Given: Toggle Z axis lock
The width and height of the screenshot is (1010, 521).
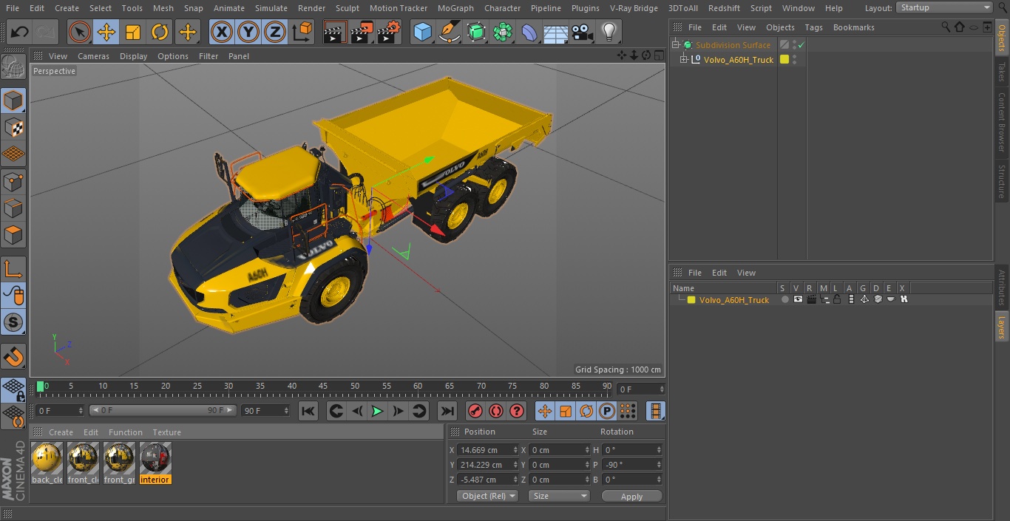Looking at the screenshot, I should pyautogui.click(x=275, y=32).
